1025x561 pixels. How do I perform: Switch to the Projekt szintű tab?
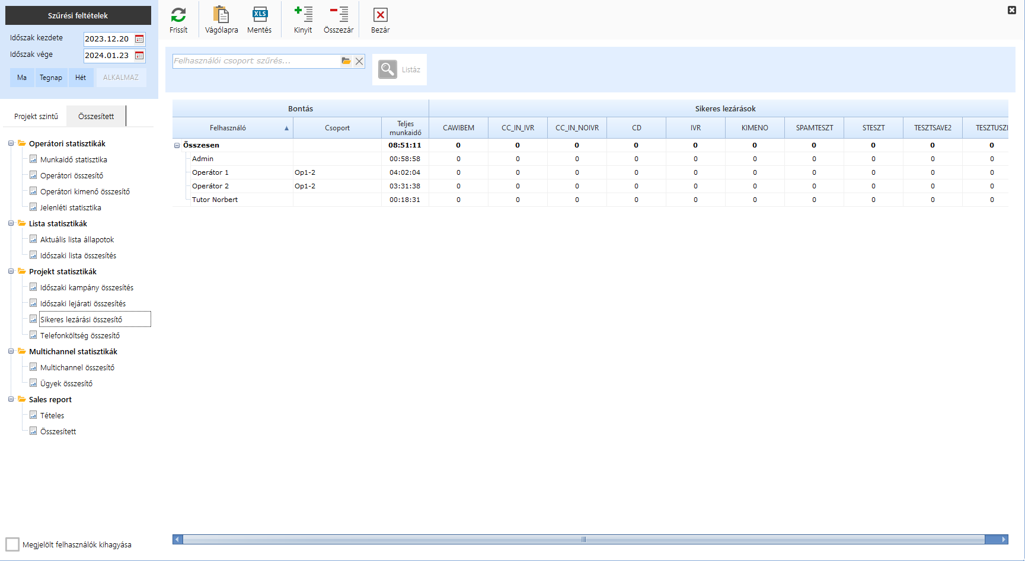(36, 116)
